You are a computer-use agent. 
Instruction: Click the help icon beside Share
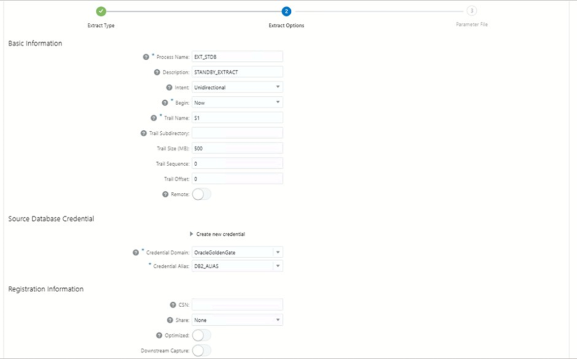(x=170, y=320)
